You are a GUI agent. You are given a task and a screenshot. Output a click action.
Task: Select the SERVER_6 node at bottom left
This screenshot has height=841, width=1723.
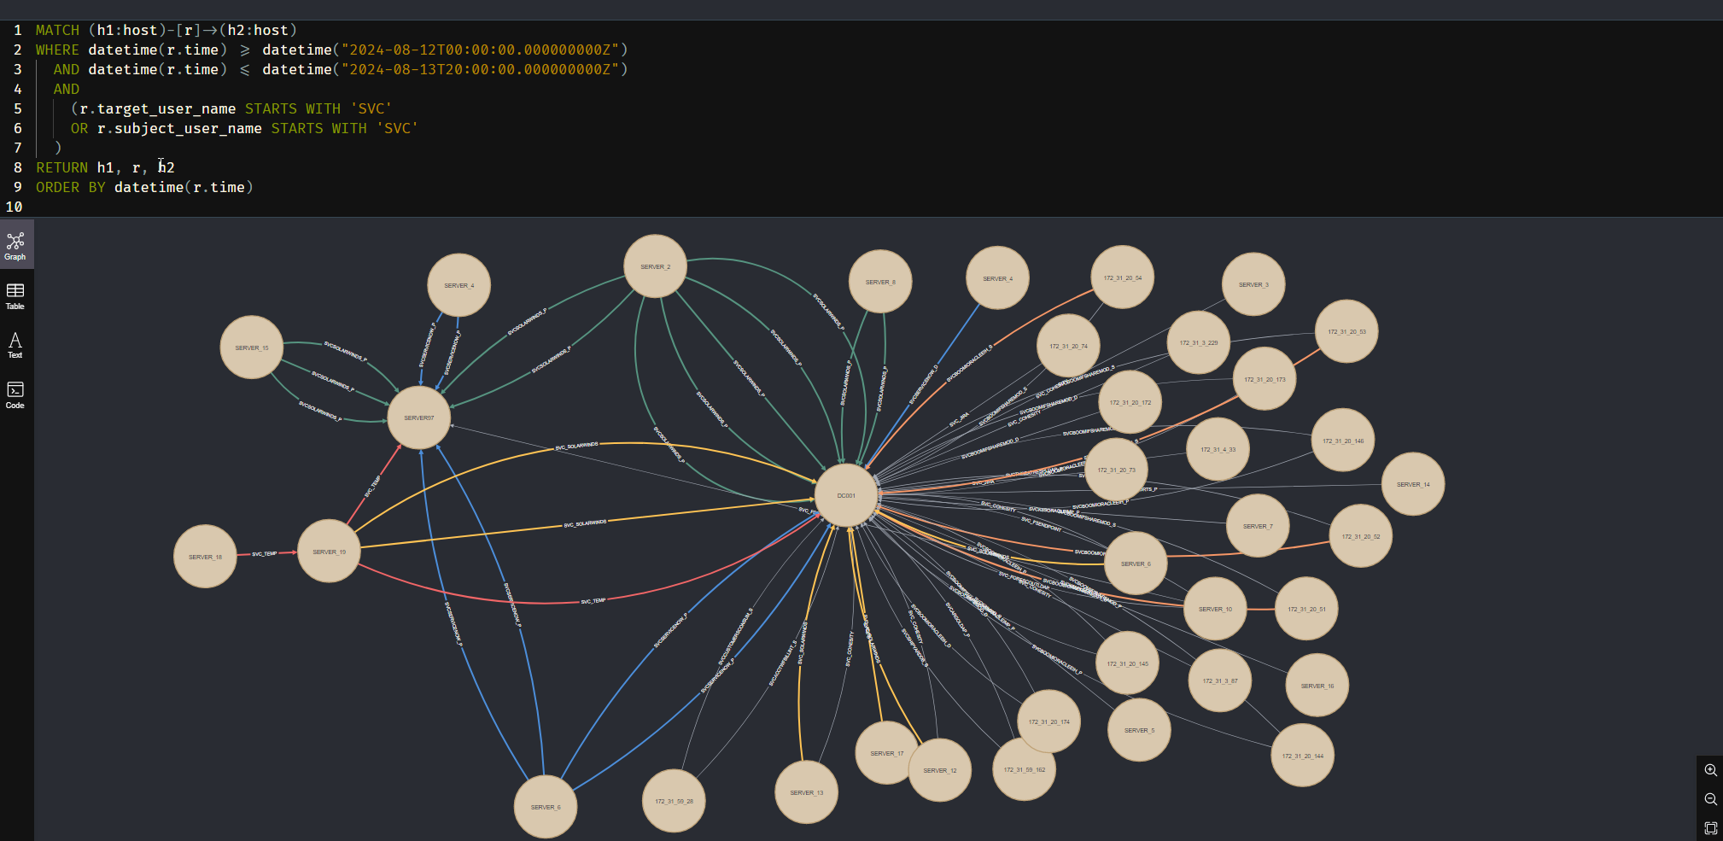click(546, 806)
